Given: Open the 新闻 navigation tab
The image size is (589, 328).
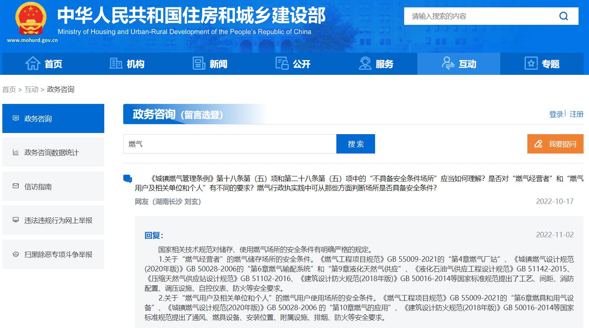Looking at the screenshot, I should (210, 64).
